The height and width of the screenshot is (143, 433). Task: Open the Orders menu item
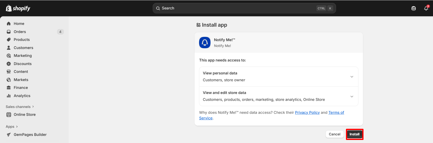click(x=20, y=32)
